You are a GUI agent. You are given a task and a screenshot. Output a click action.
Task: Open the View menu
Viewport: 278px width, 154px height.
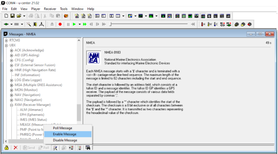[x=24, y=9]
